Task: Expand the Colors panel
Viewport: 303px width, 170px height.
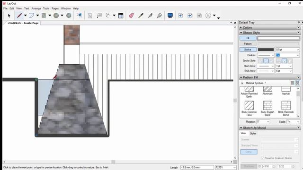Action: coord(241,27)
